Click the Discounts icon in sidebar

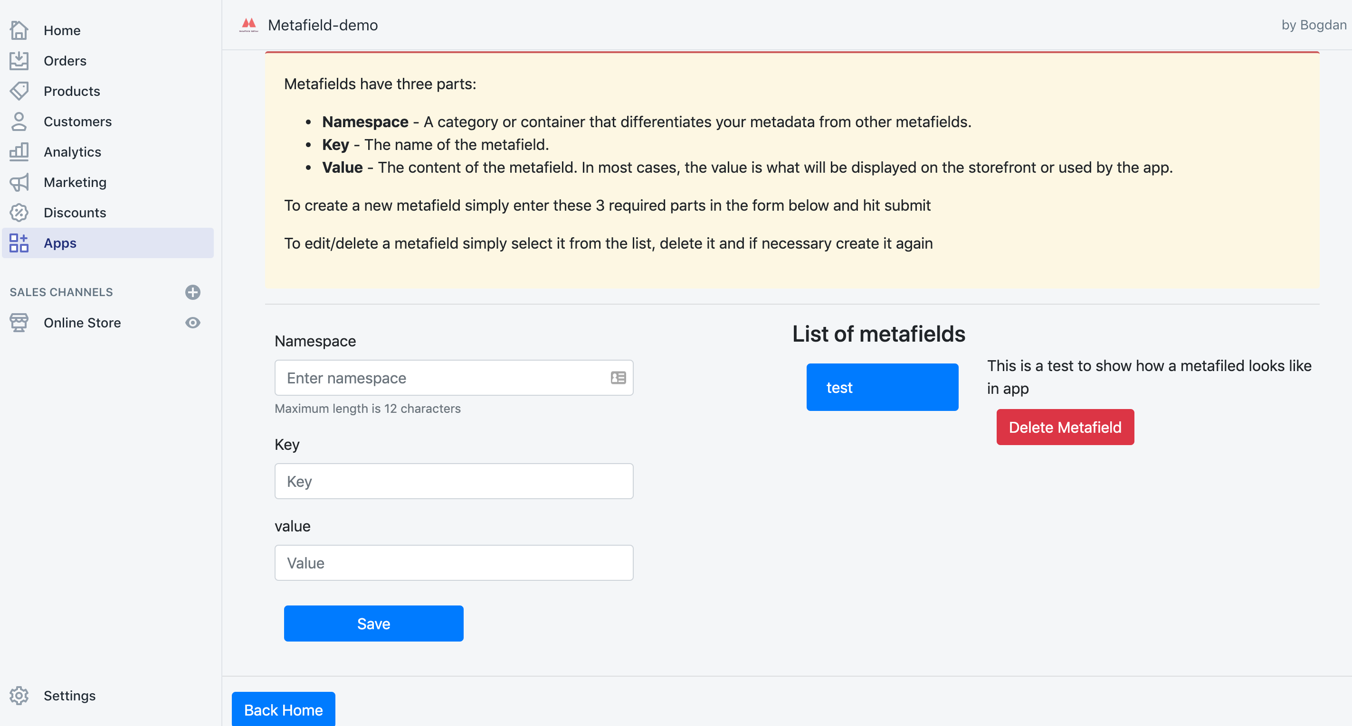(19, 213)
